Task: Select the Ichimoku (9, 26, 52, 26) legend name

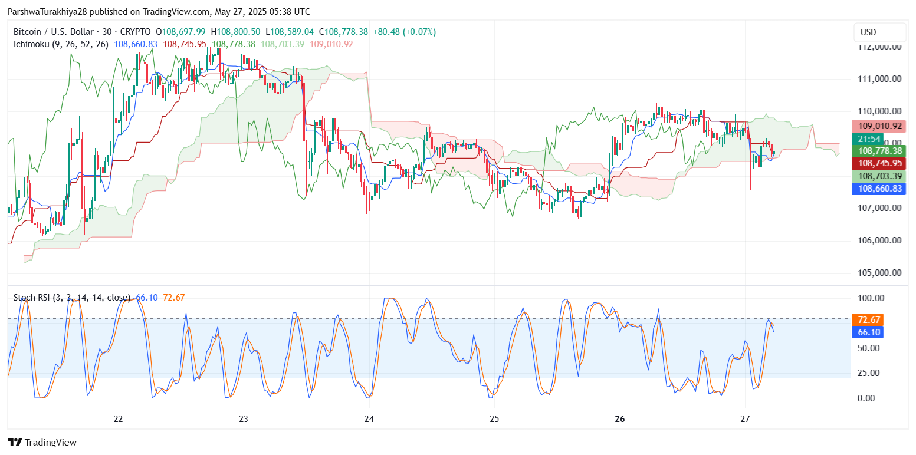Action: 61,44
